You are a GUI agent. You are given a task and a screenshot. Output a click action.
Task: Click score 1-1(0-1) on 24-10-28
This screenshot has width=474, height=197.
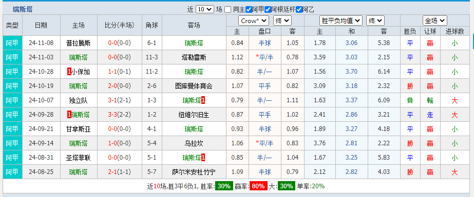(x=120, y=72)
